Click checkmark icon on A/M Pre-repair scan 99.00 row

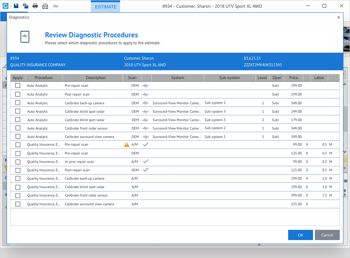(146, 145)
